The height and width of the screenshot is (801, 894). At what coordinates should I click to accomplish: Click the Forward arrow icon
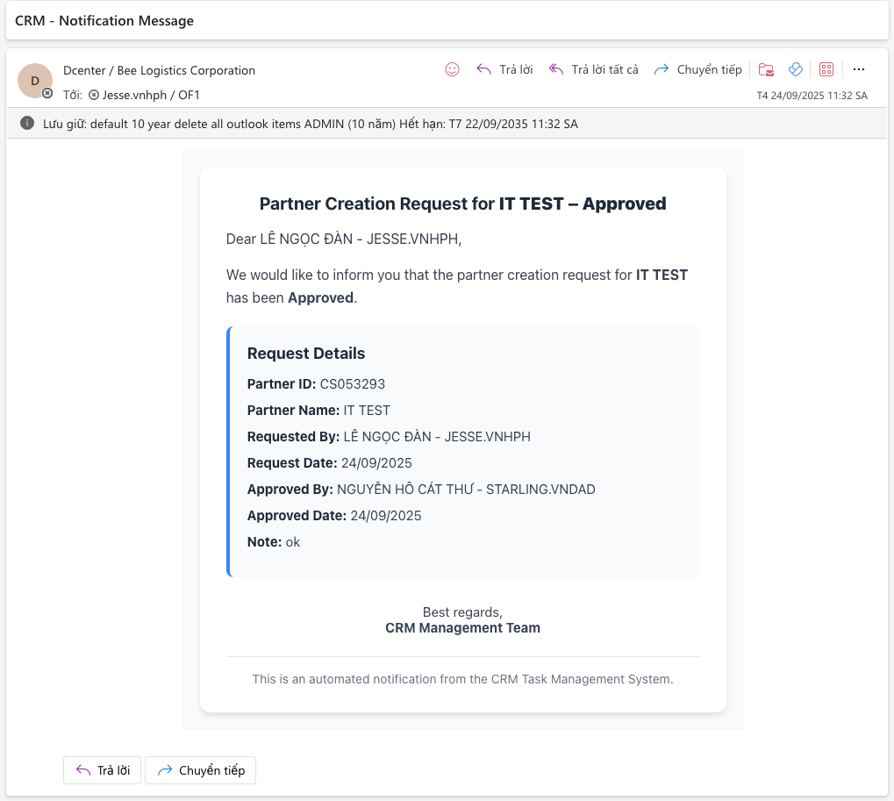(x=661, y=69)
